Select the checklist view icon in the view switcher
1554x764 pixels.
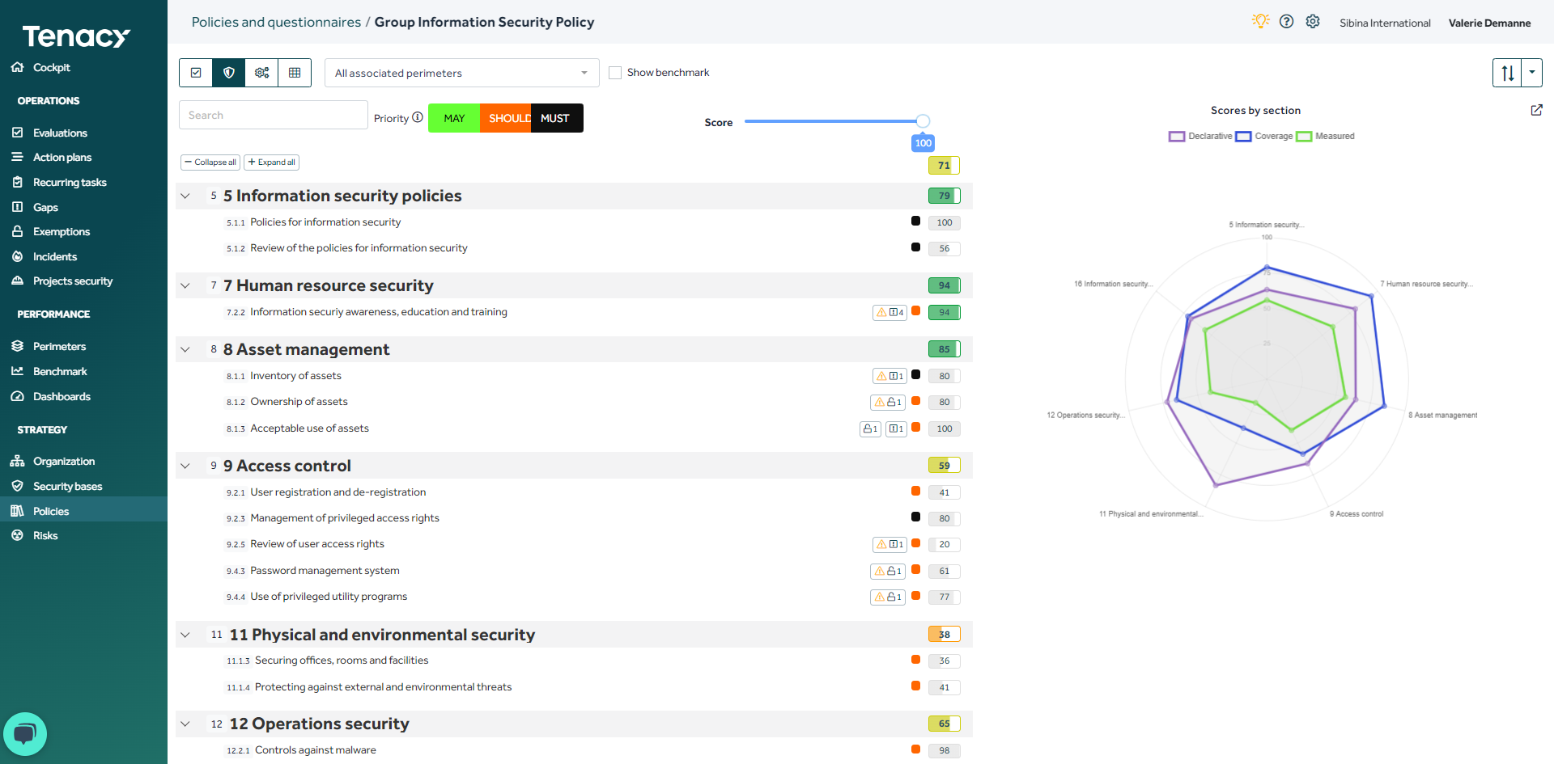click(195, 73)
